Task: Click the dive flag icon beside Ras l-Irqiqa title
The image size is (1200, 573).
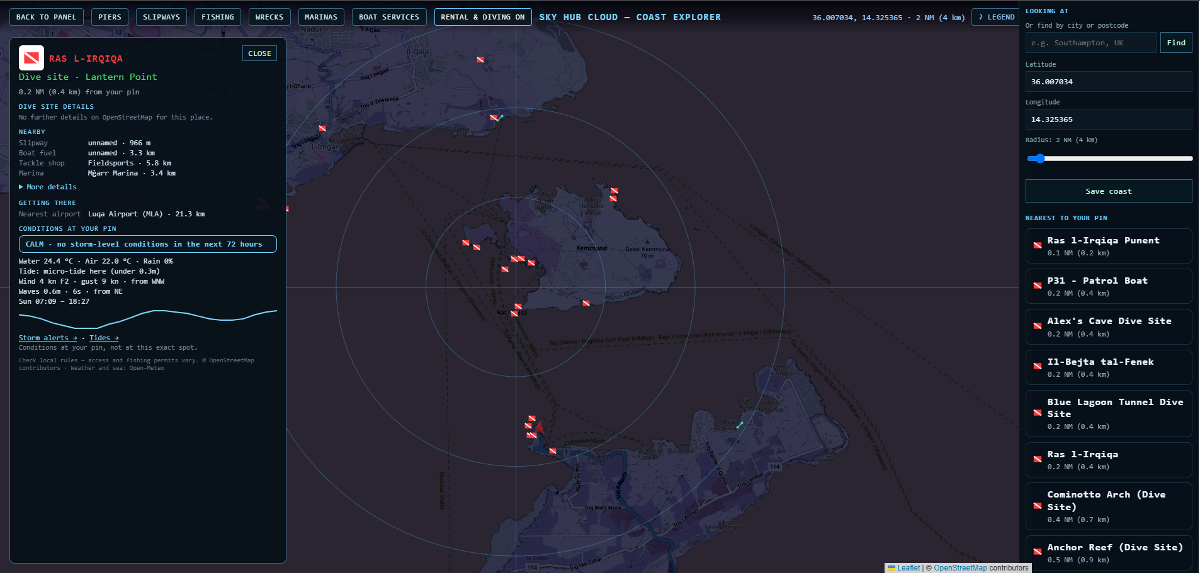Action: [x=31, y=58]
